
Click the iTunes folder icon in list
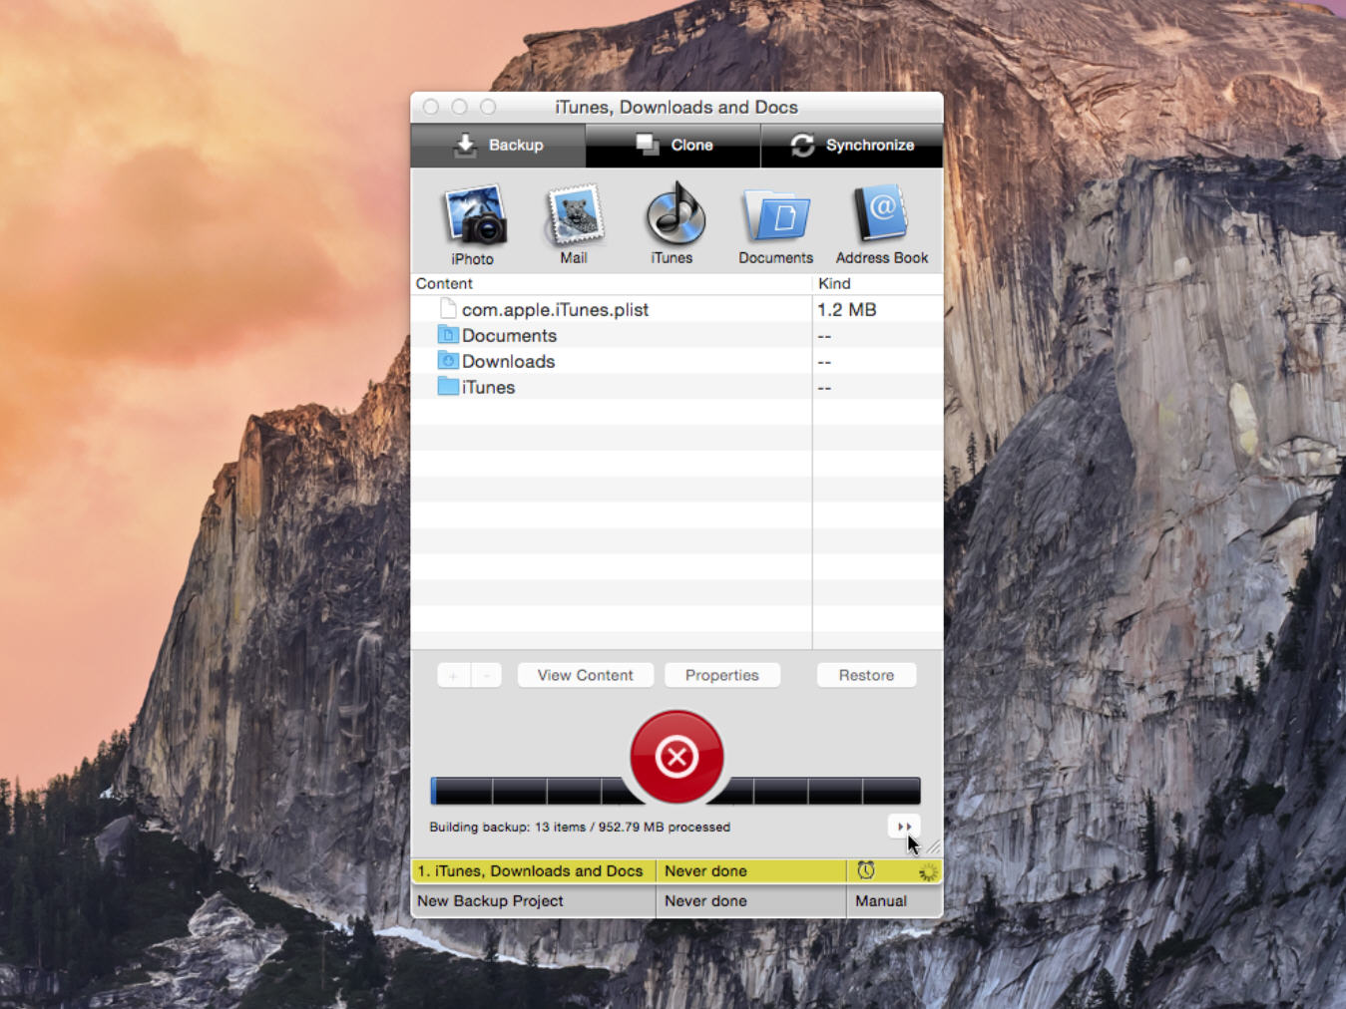pyautogui.click(x=448, y=387)
